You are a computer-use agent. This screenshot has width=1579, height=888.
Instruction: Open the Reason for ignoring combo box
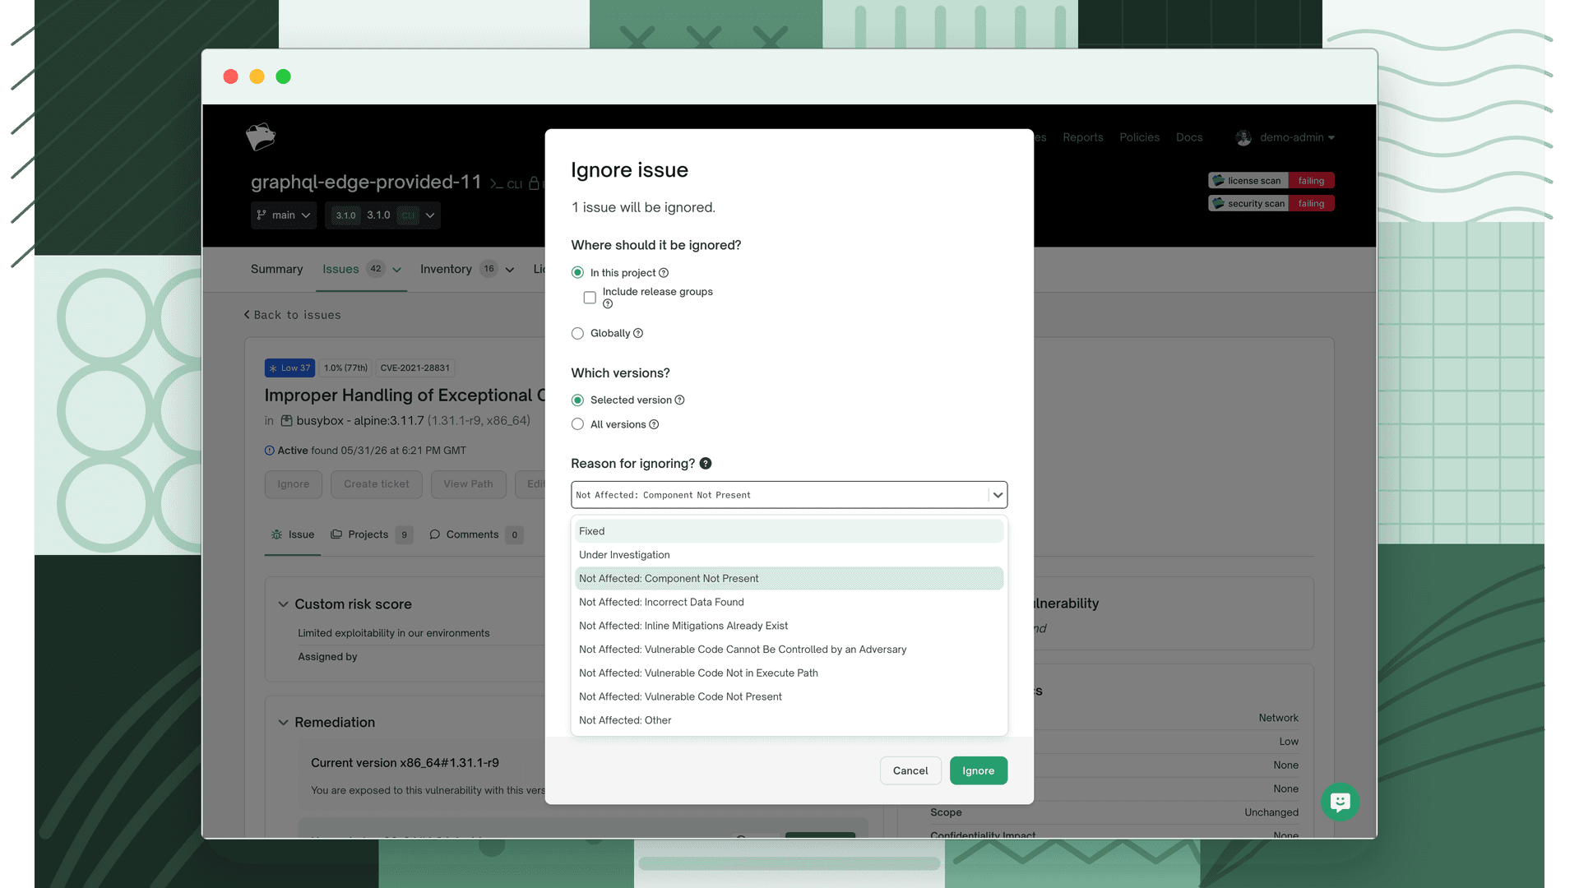pos(789,495)
